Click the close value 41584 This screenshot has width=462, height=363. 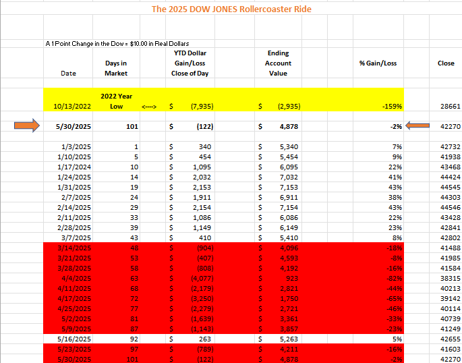pos(451,268)
